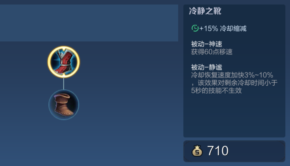Click the 被动-神速 passive heading
290x166 pixels.
coord(207,44)
